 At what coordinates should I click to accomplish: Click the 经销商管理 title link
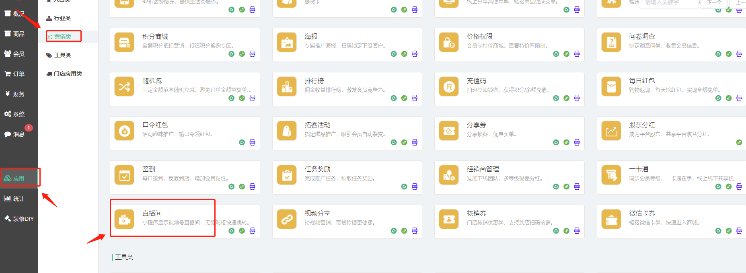(483, 169)
